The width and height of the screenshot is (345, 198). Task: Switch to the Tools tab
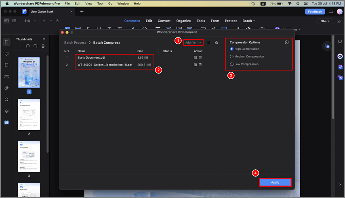(x=201, y=21)
